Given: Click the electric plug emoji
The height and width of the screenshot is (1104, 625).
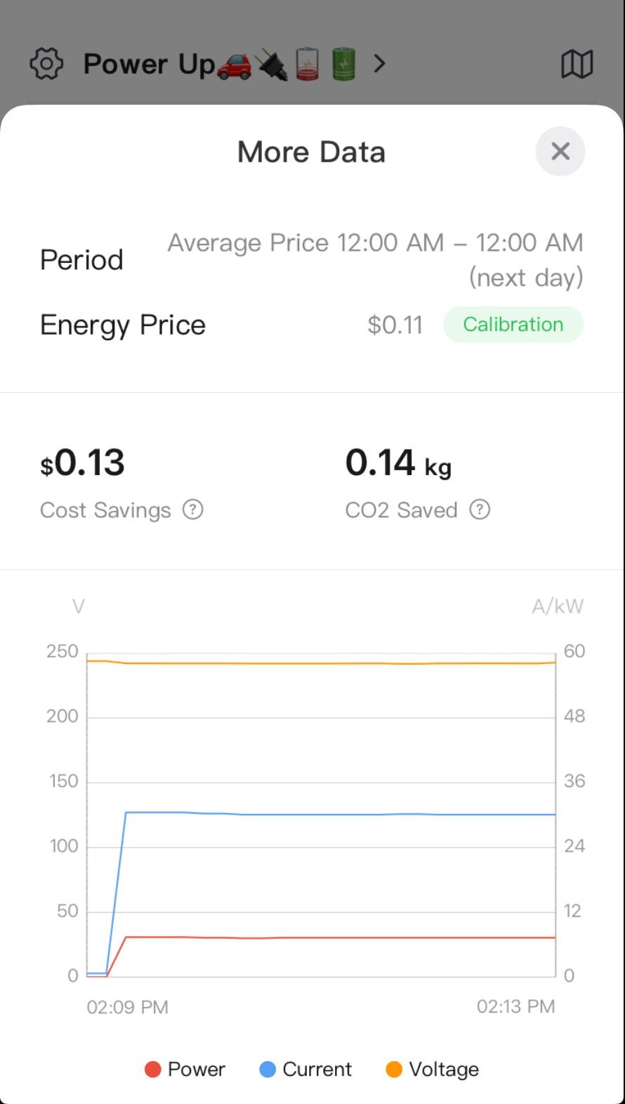Looking at the screenshot, I should pos(271,65).
